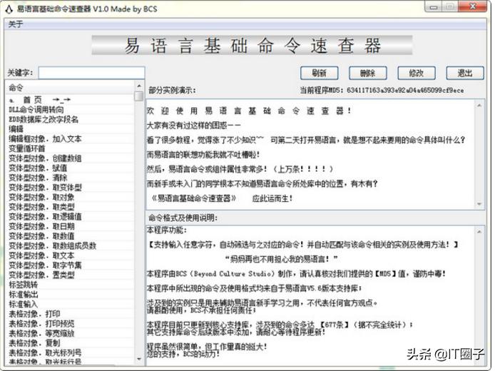
Task: Select 变体型对象. 取文本 row
Action: 70,255
